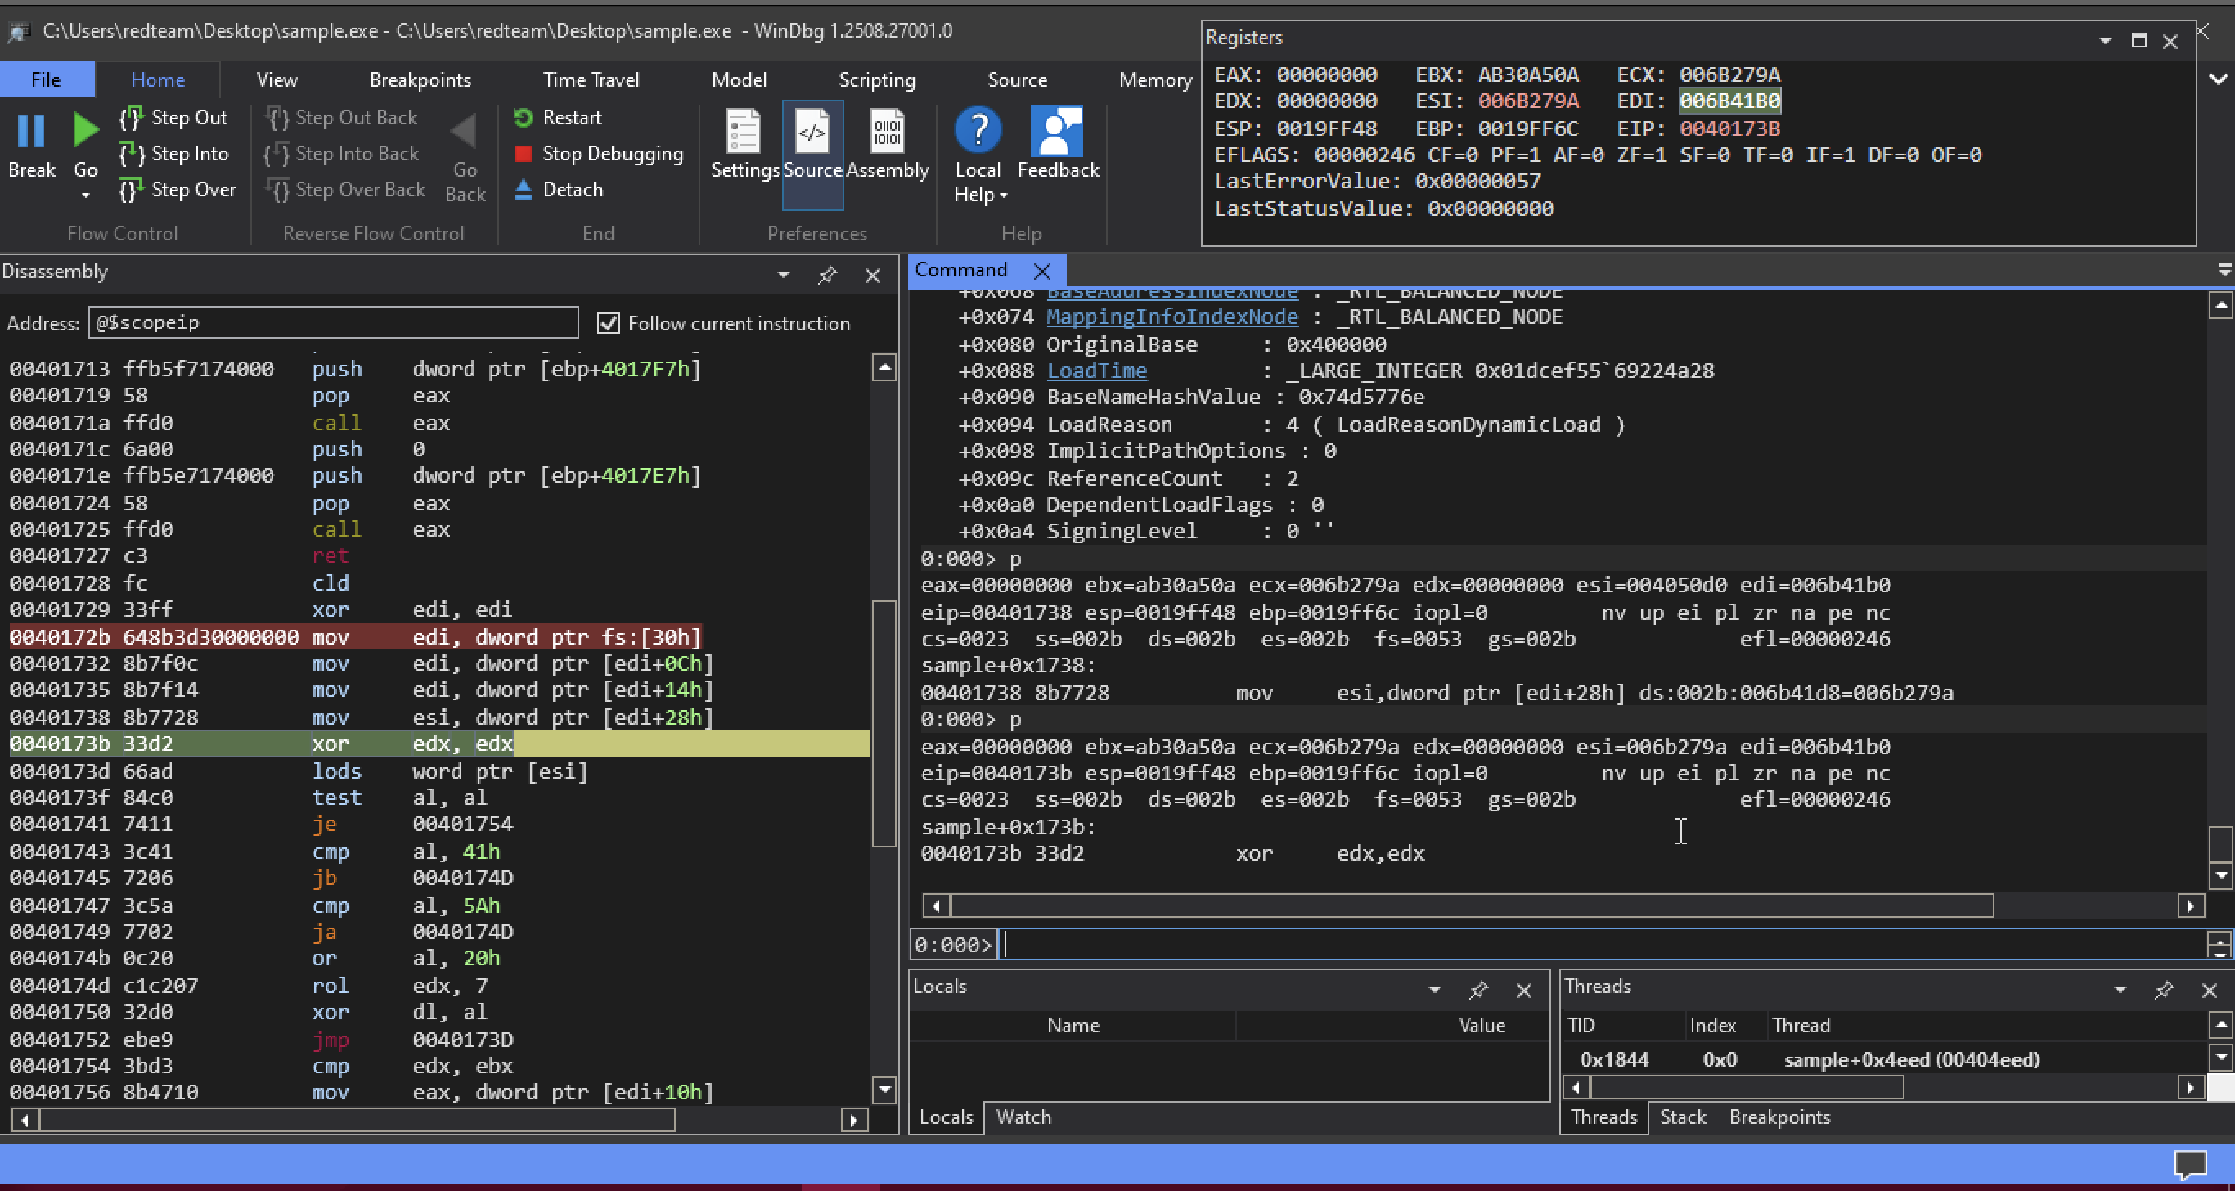This screenshot has height=1191, width=2235.
Task: Click Command output horizontal scrollbar
Action: 1472,906
